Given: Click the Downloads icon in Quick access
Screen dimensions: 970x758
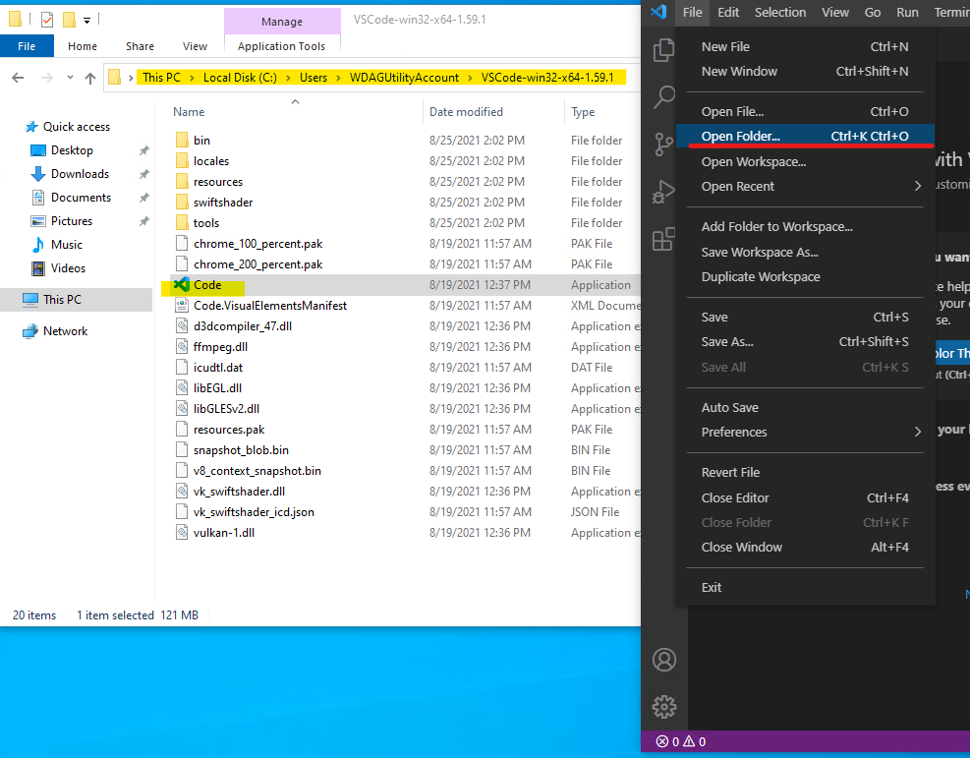Looking at the screenshot, I should (38, 174).
